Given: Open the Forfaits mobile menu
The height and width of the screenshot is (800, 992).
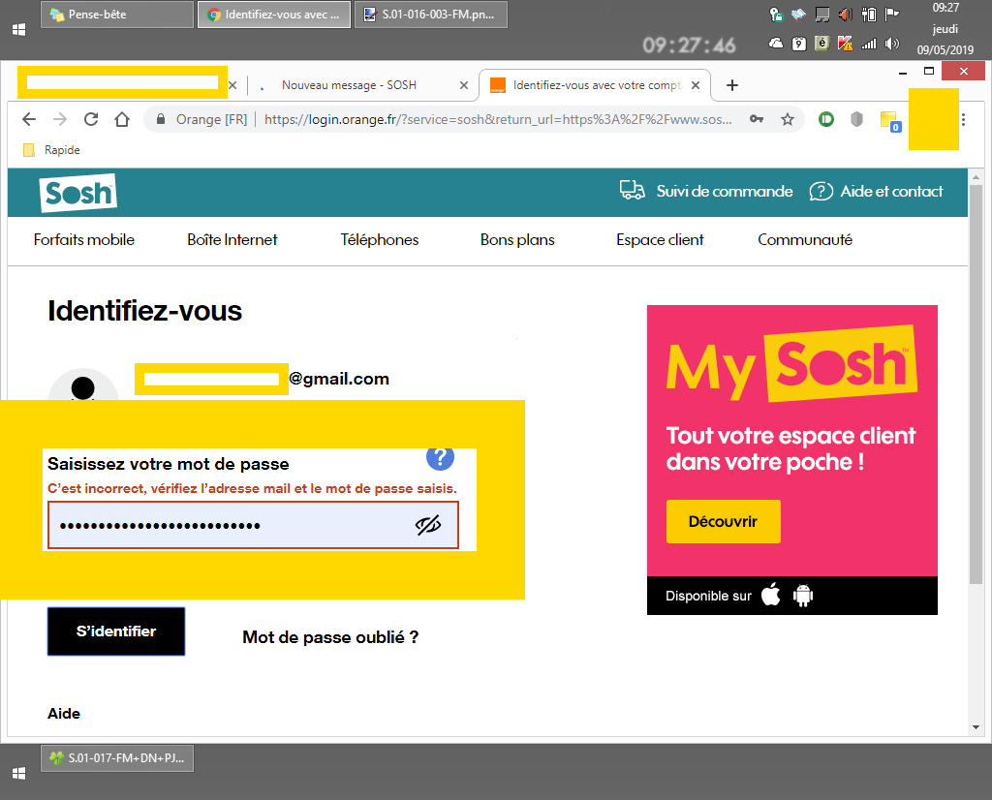Looking at the screenshot, I should click(x=84, y=239).
